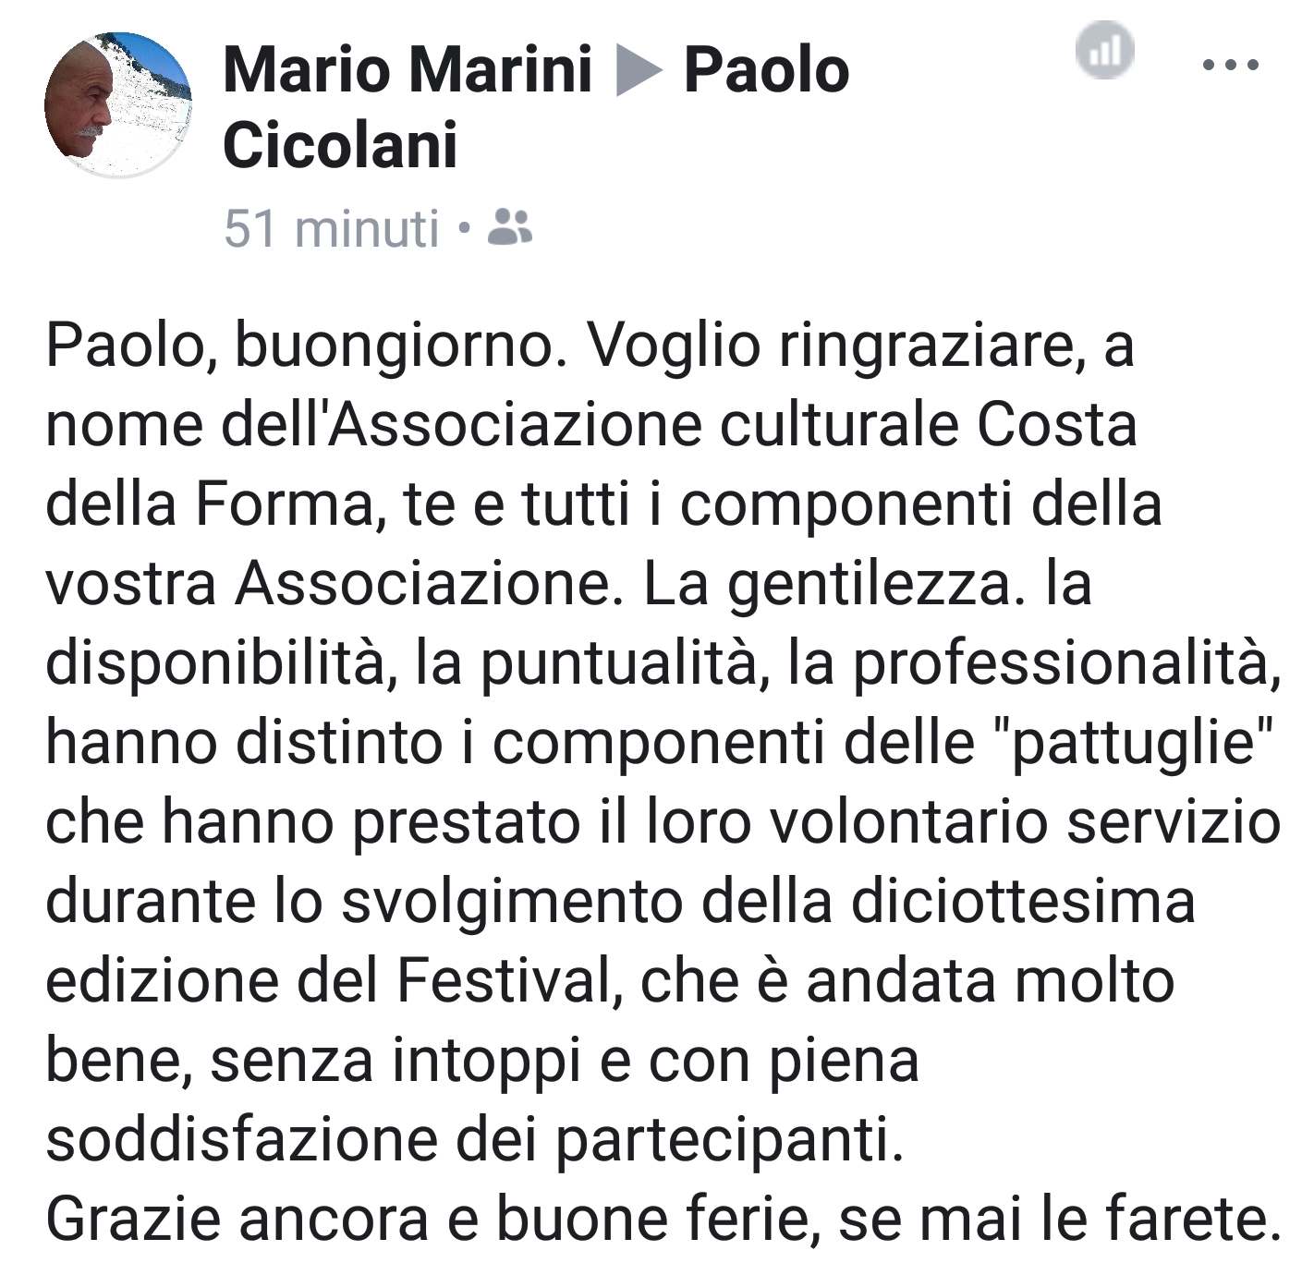1302x1287 pixels.
Task: Tap the friends audience icon beside timestamp
Action: pos(509,227)
